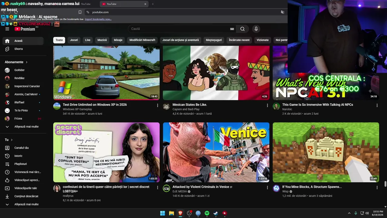Open the Frizea subscription channel

pyautogui.click(x=23, y=118)
